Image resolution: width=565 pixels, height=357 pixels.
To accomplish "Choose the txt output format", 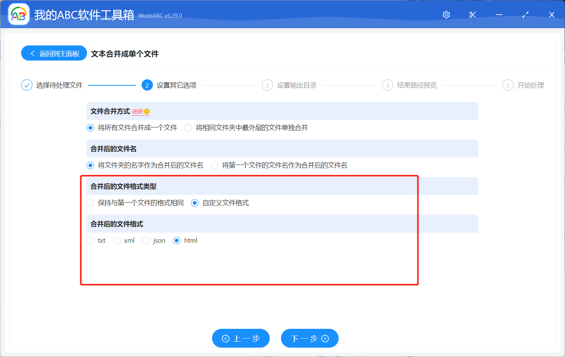I will point(90,241).
